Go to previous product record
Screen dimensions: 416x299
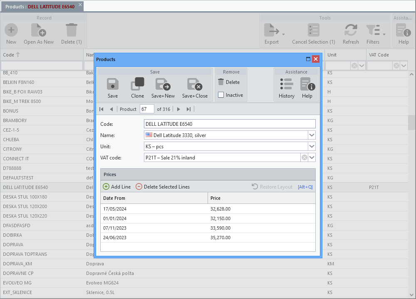[111, 109]
